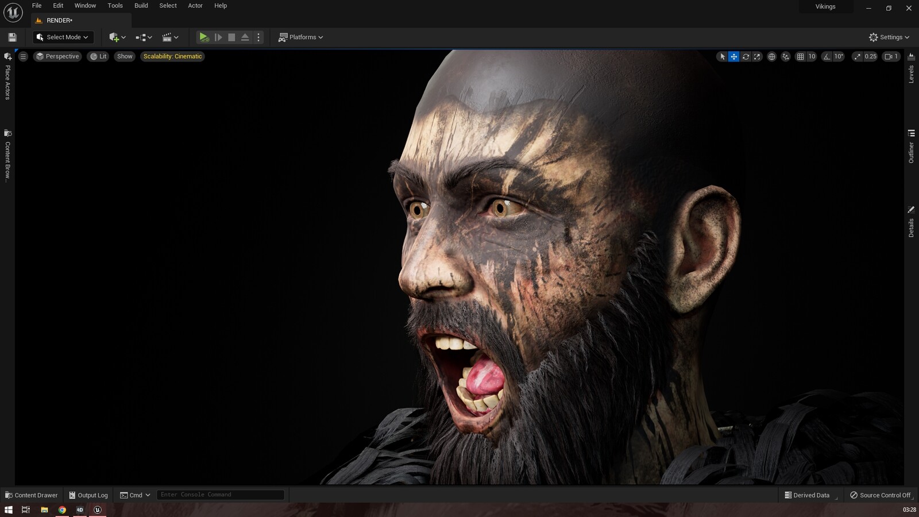Change scale snap value 0.25

click(871, 56)
